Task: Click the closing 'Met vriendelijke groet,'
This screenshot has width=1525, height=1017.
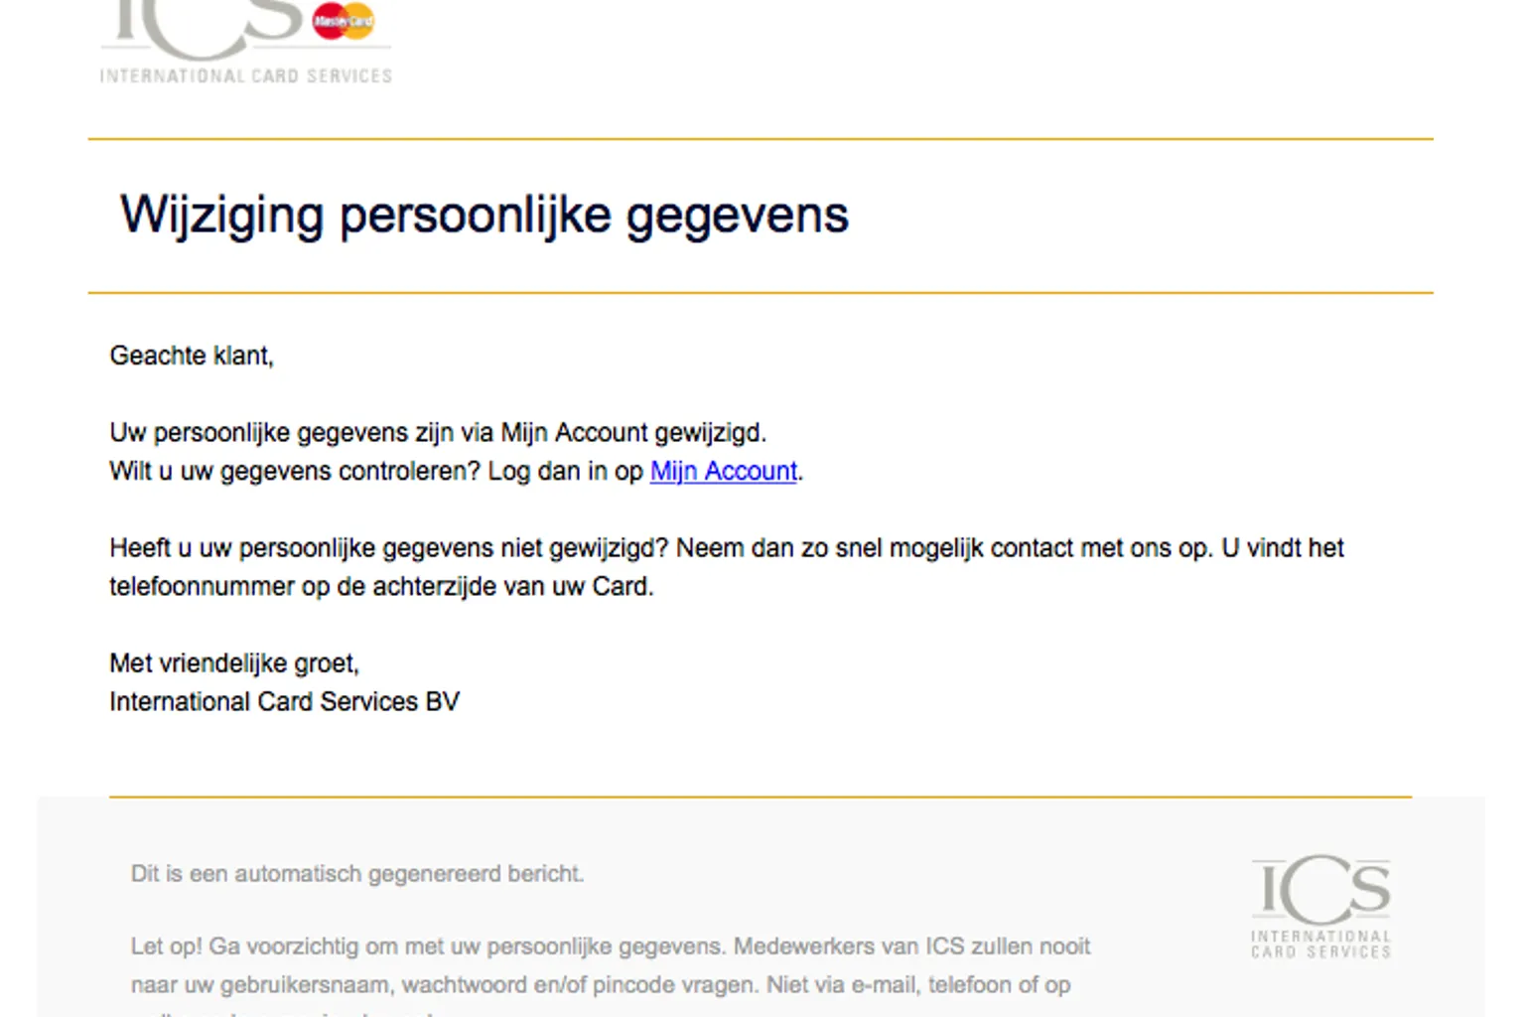Action: 234,663
